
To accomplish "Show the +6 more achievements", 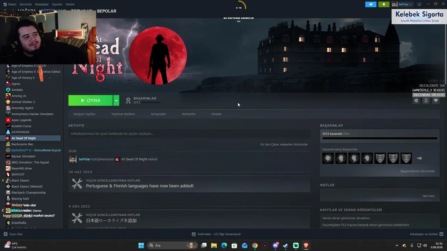I will click(419, 158).
